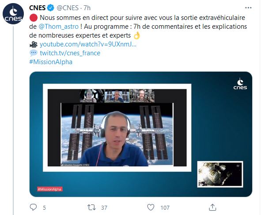261x215 pixels.
Task: Retweet using the retweet icon
Action: [x=91, y=207]
